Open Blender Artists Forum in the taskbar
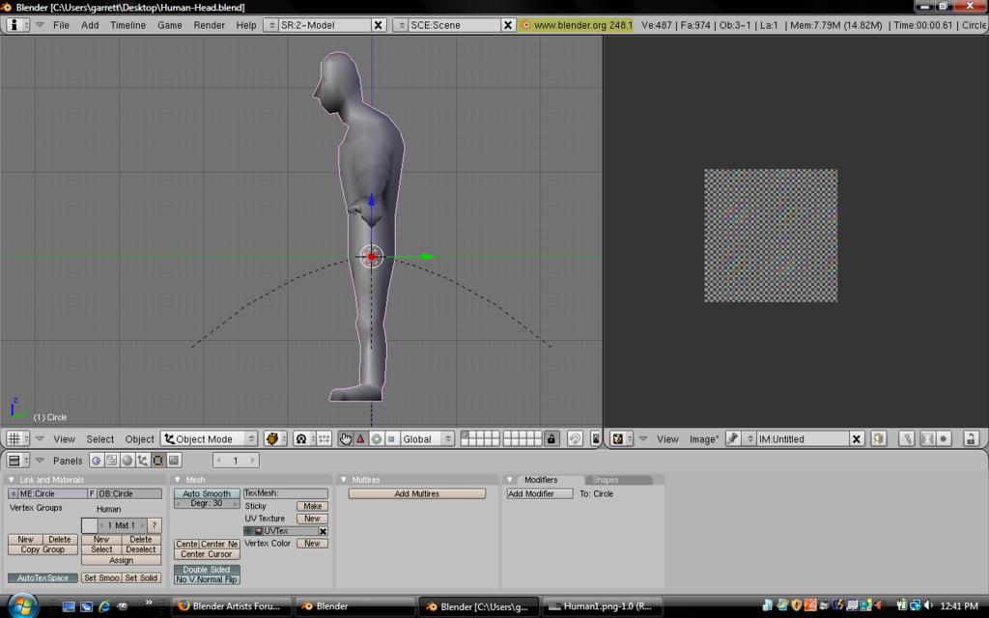 pos(231,606)
